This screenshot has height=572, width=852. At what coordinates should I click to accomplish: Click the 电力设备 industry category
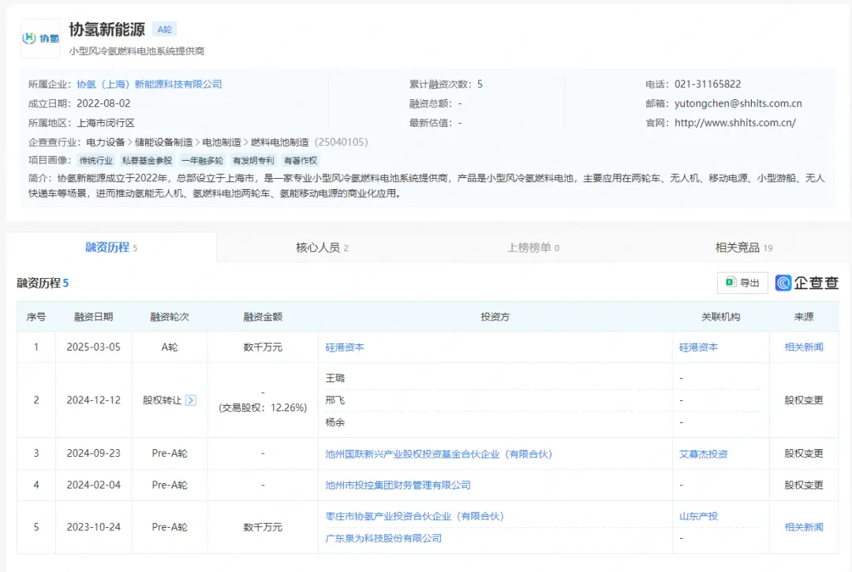pyautogui.click(x=106, y=142)
